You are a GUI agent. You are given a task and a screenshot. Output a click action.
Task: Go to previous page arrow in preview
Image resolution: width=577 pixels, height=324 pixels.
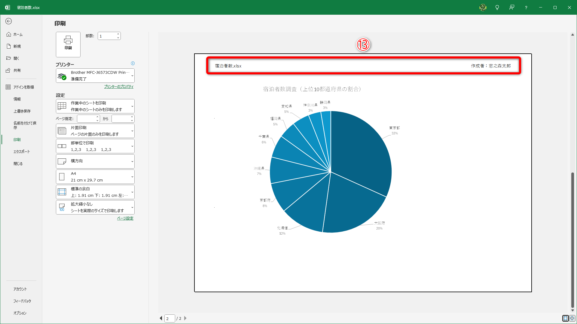point(161,318)
